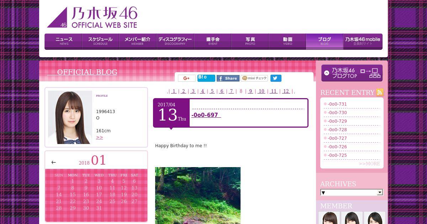The height and width of the screenshot is (224, 427).
Task: Open recent entry -0o0-727
Action: 337,138
